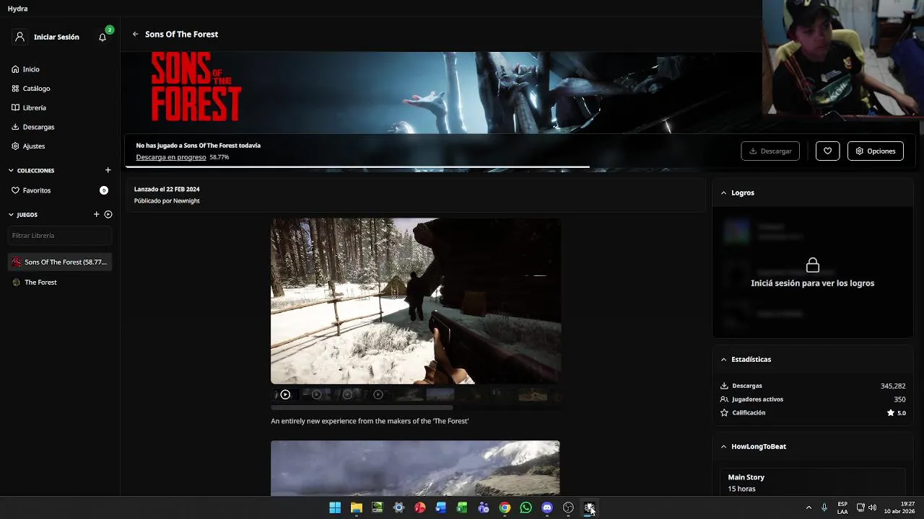This screenshot has height=519, width=924.
Task: Open the Settings gear taskbar icon
Action: tap(398, 507)
